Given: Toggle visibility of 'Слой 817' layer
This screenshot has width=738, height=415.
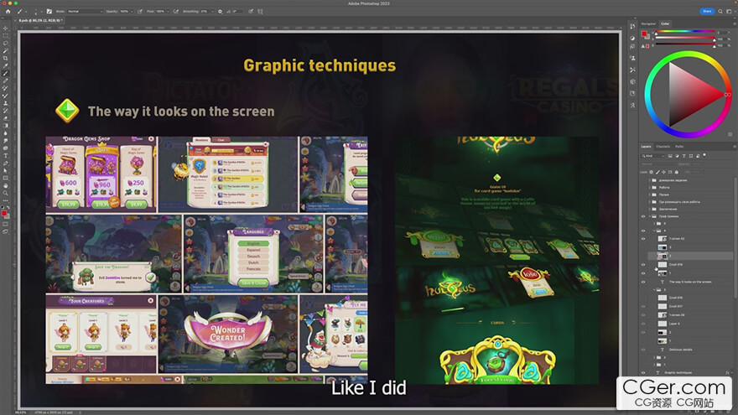Looking at the screenshot, I should [x=643, y=306].
